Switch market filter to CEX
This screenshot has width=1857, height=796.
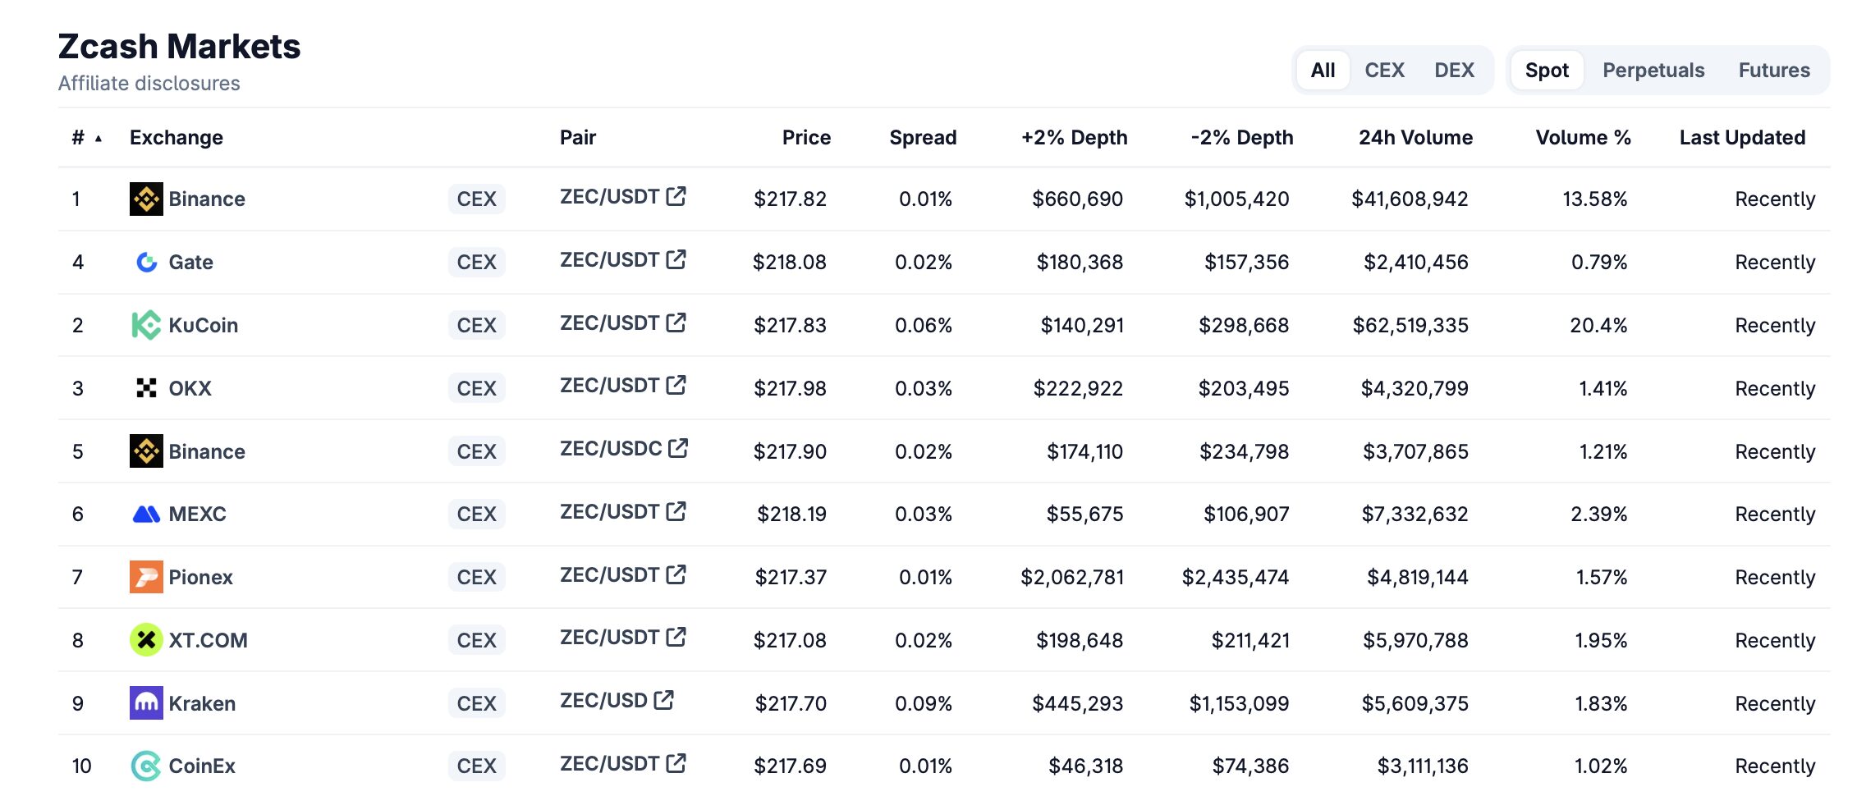point(1384,71)
